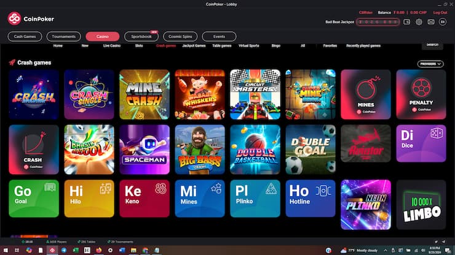The height and width of the screenshot is (255, 455).
Task: Open the messages envelope icon
Action: pyautogui.click(x=431, y=22)
